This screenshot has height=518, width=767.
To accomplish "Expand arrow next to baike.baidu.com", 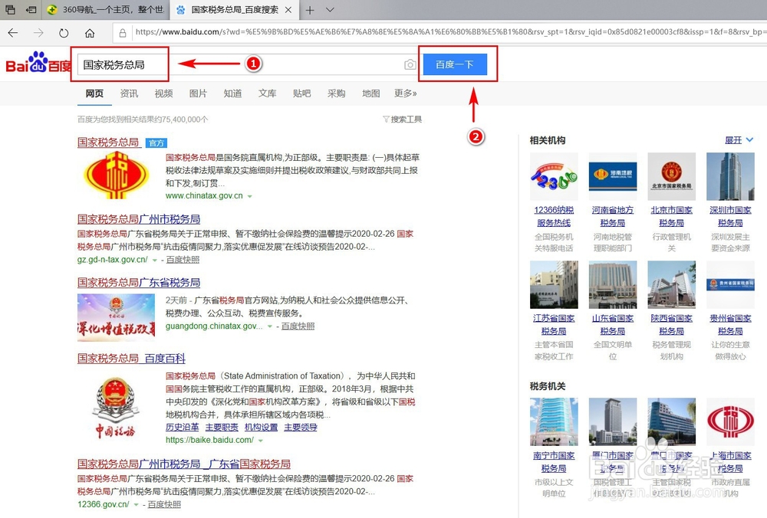I will [261, 441].
